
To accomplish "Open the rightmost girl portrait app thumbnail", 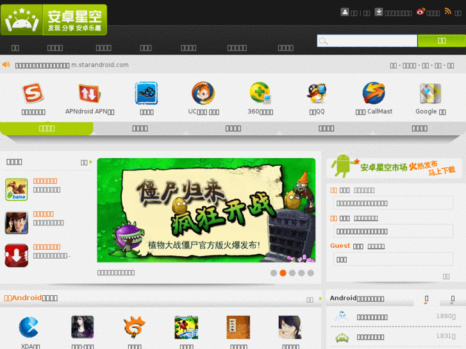I will tap(290, 327).
